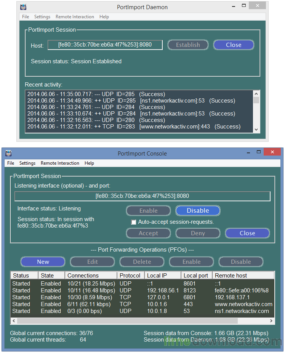Click the listening interface and port field
This screenshot has height=353, width=285.
coord(142,196)
